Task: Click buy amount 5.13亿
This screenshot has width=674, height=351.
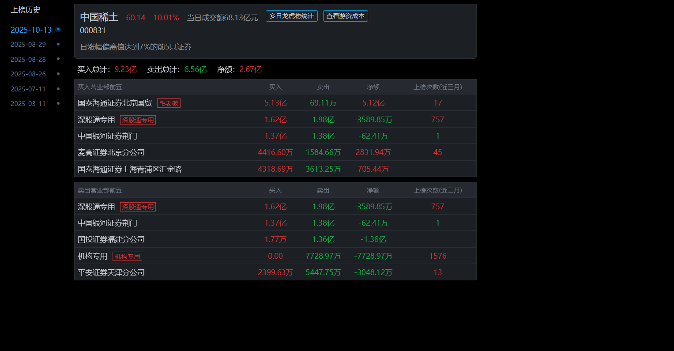Action: click(275, 103)
